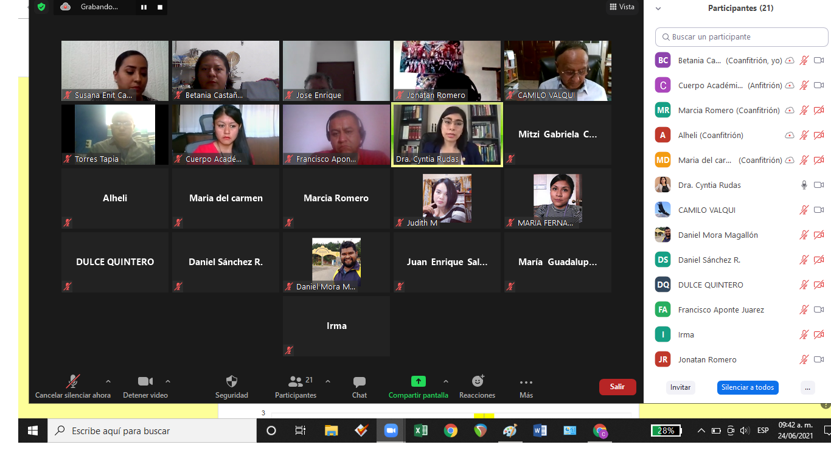Open Zoom from the Windows taskbar

tap(391, 431)
